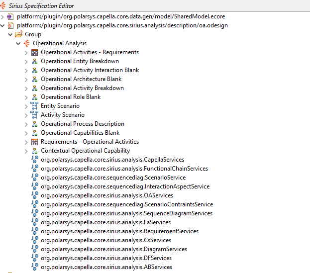The height and width of the screenshot is (273, 310).
Task: Click the Java extension icon for CsServices
Action: [35, 240]
